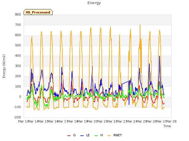
Task: Click the Energy (W/m2) y-axis label
Action: tap(4, 66)
